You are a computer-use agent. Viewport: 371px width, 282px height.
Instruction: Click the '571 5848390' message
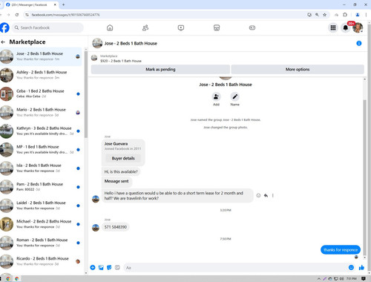(x=115, y=227)
